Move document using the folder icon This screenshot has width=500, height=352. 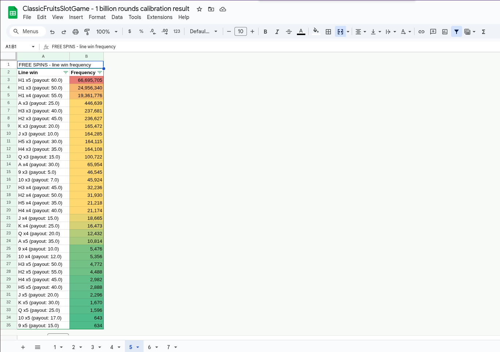pyautogui.click(x=211, y=9)
